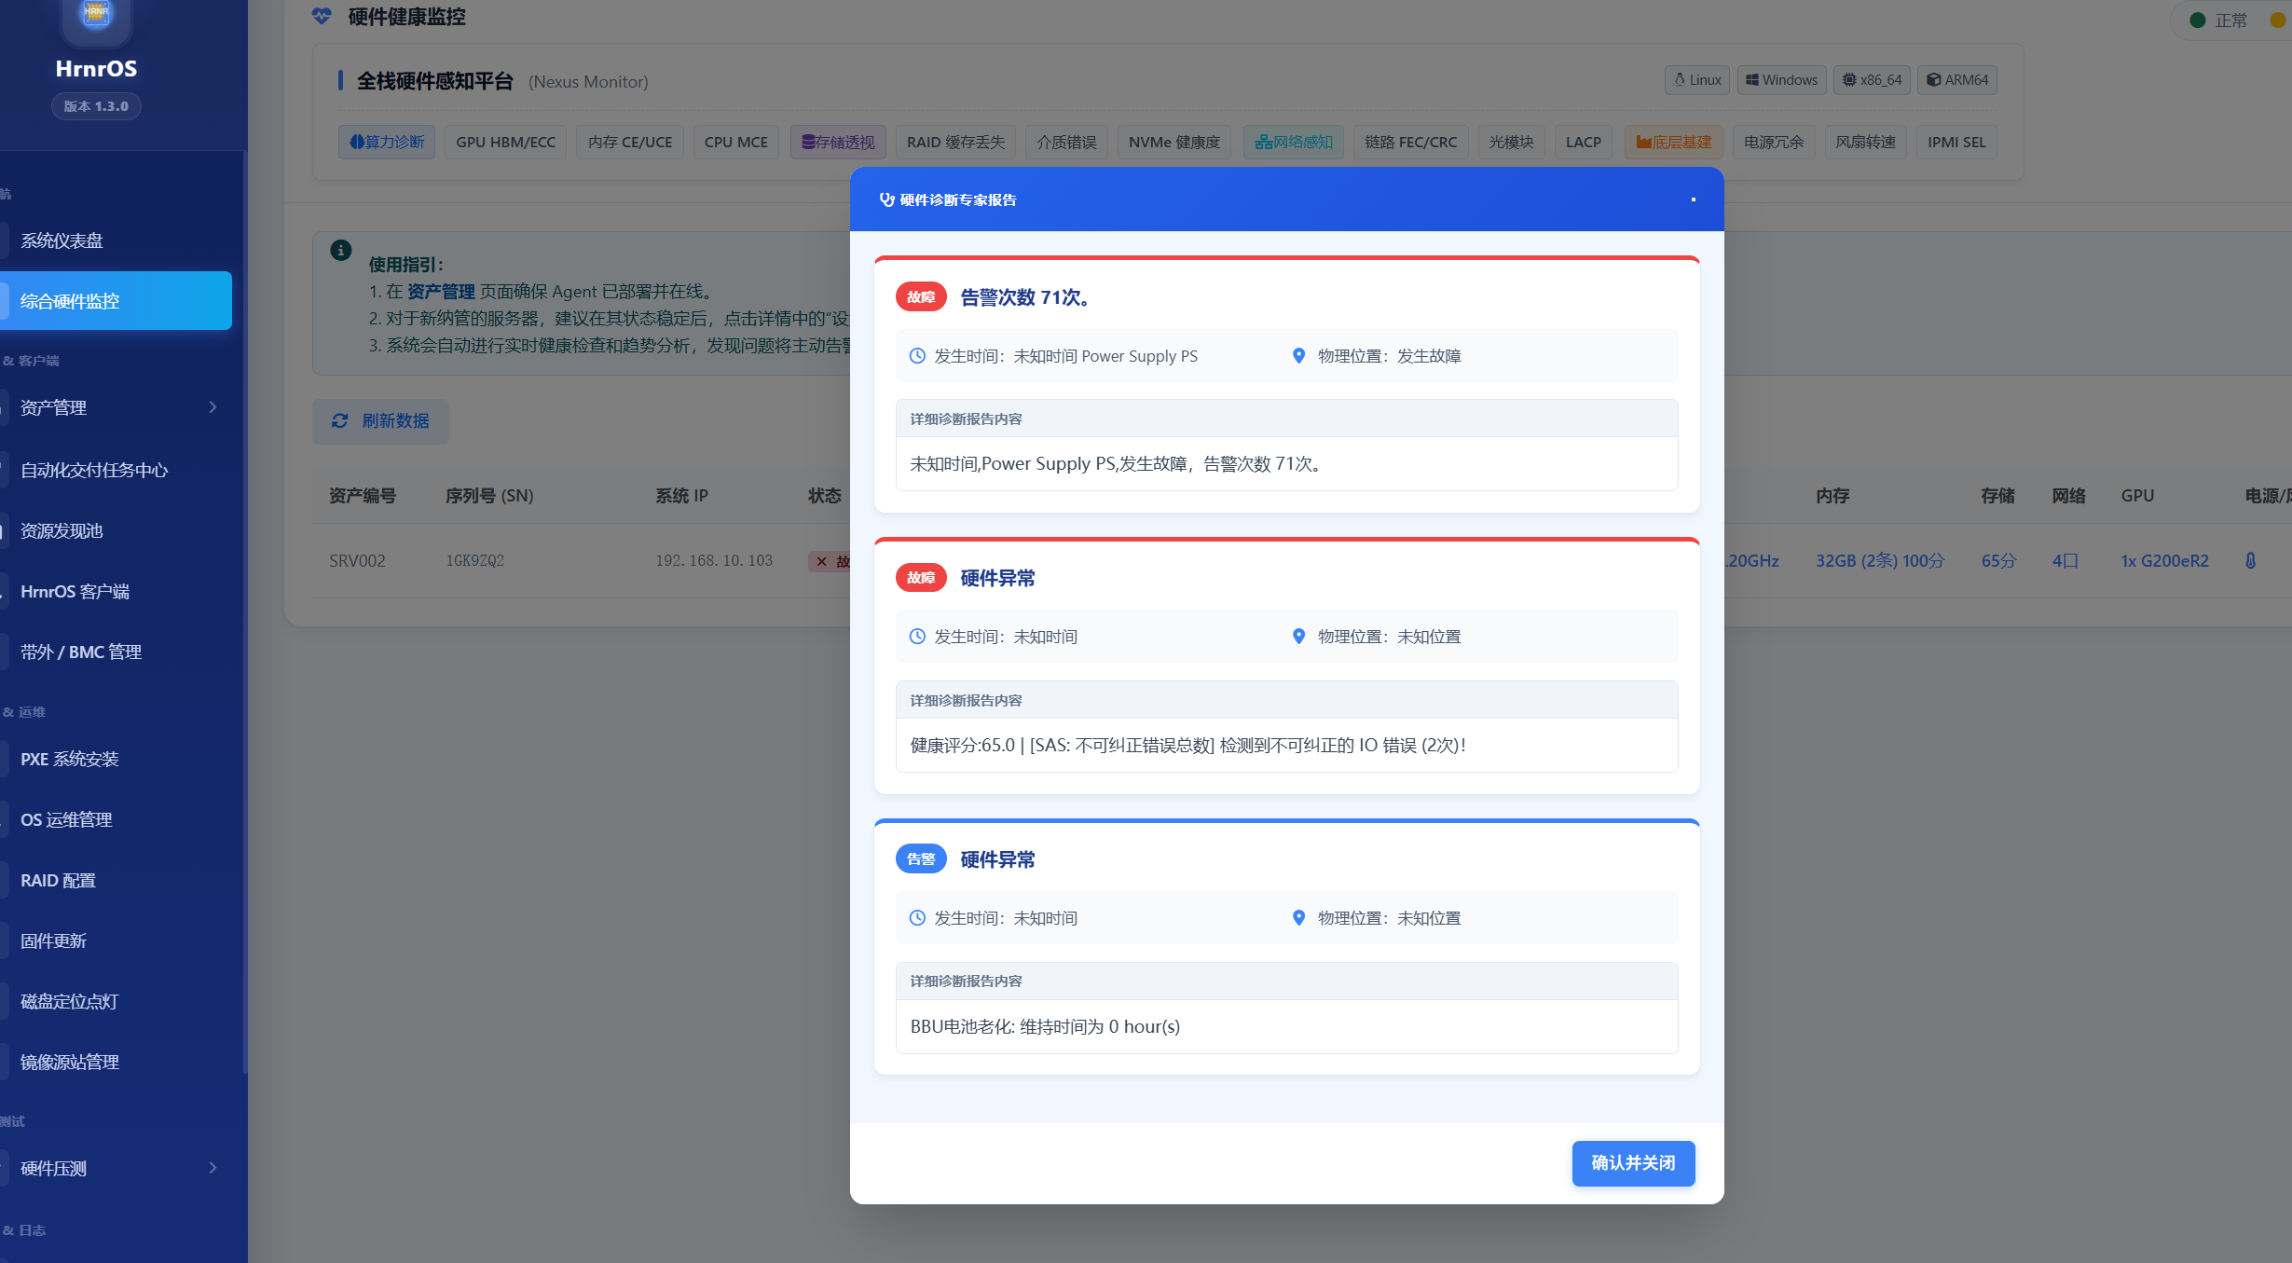This screenshot has height=1263, width=2292.
Task: Close the diagnostic dialog via the header dot
Action: tap(1693, 199)
